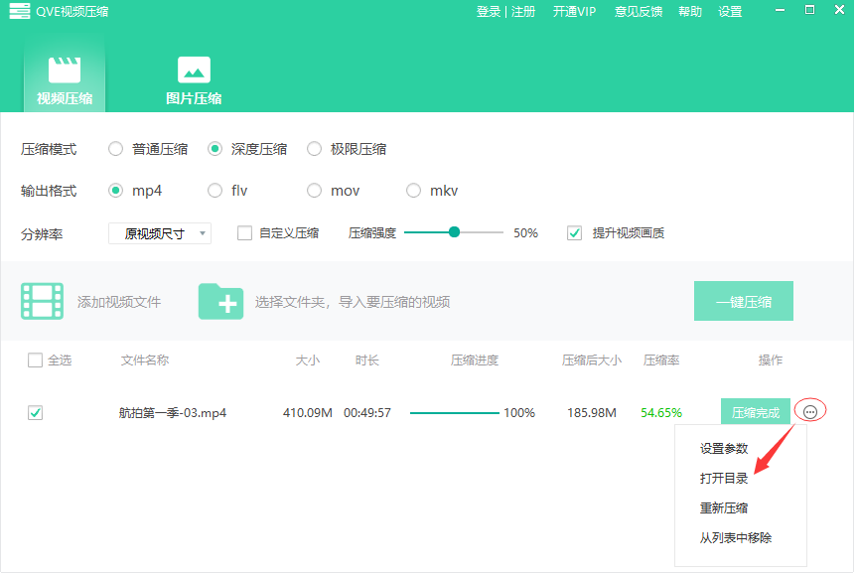Click the 选择文件夹，导入要压缩的视频 label
The height and width of the screenshot is (576, 857).
click(x=353, y=302)
